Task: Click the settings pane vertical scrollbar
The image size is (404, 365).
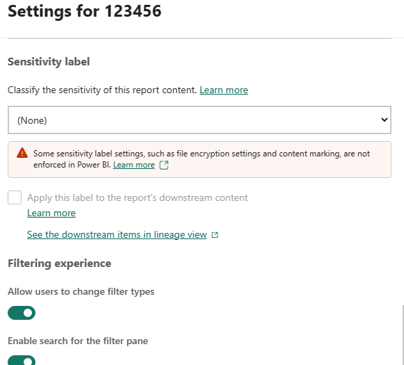Action: (403, 335)
